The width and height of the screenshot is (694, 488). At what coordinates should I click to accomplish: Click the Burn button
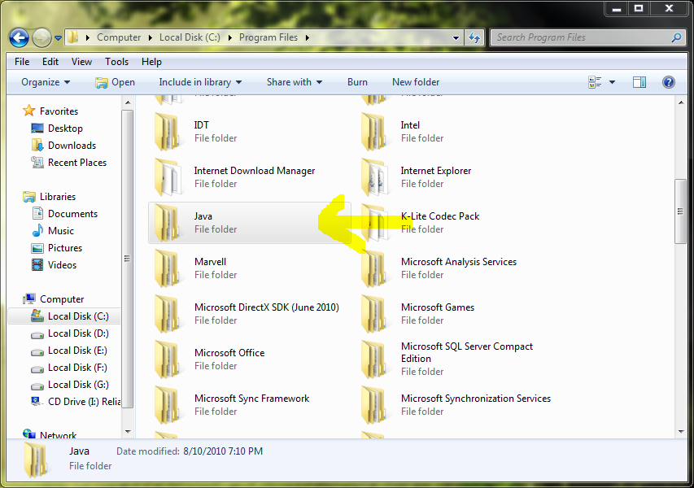357,82
